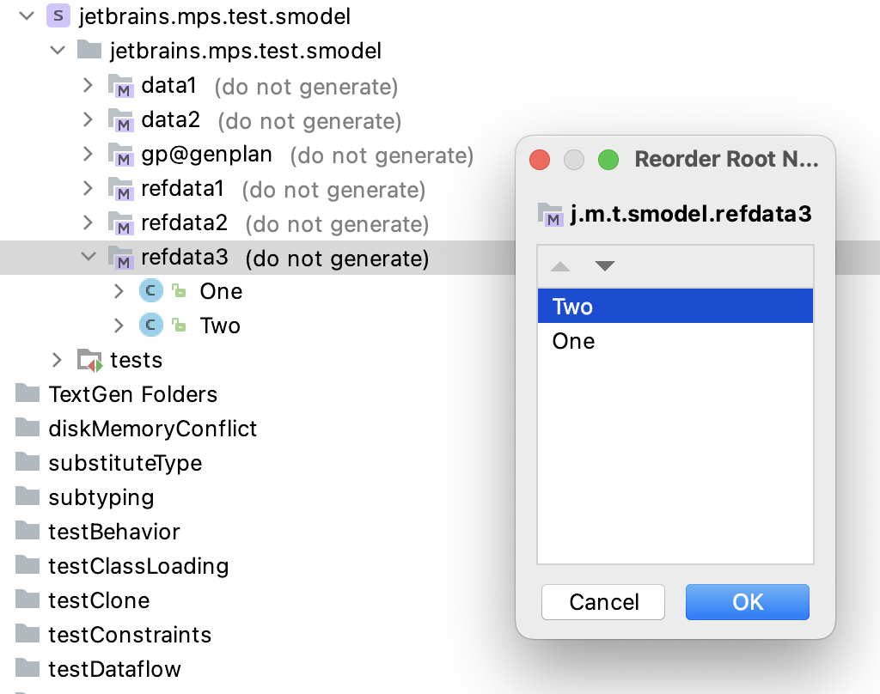Expand the One root node
Viewport: 880px width, 694px height.
pos(119,291)
